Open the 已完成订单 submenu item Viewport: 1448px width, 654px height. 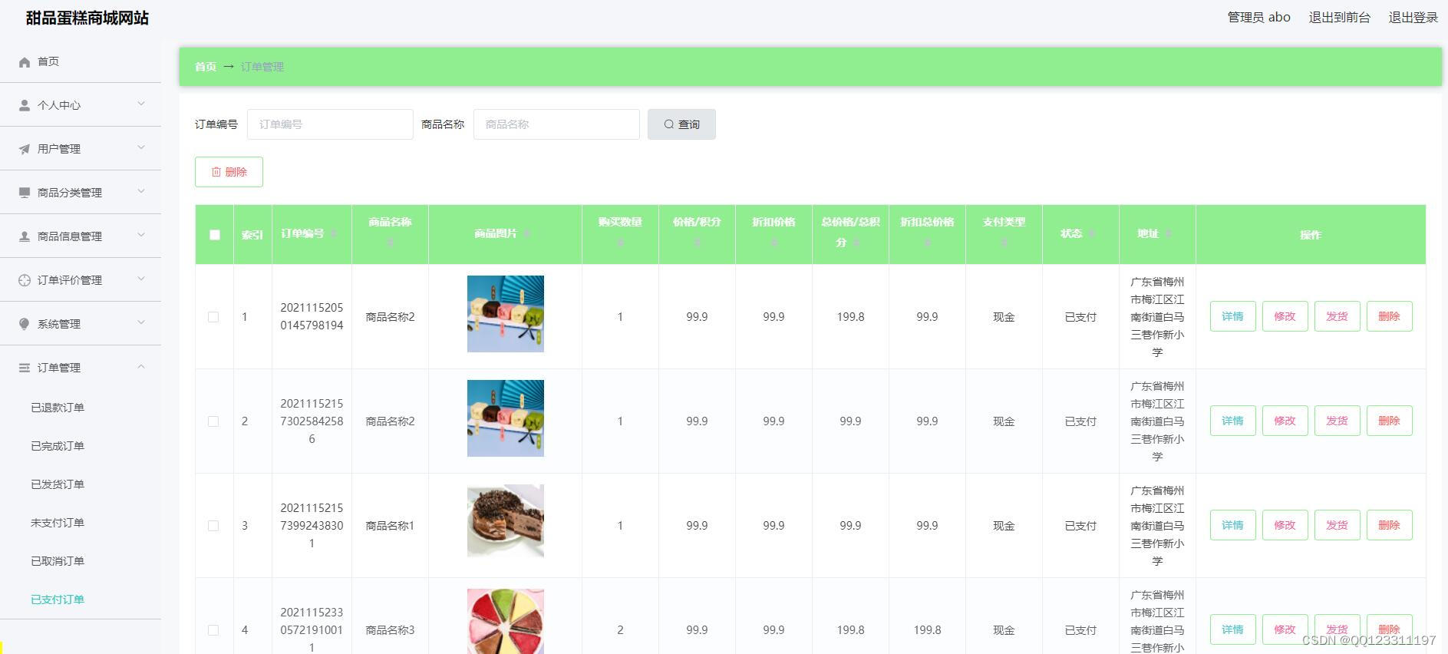coord(58,446)
